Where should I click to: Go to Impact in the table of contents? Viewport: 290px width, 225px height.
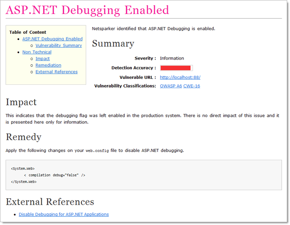(x=43, y=59)
